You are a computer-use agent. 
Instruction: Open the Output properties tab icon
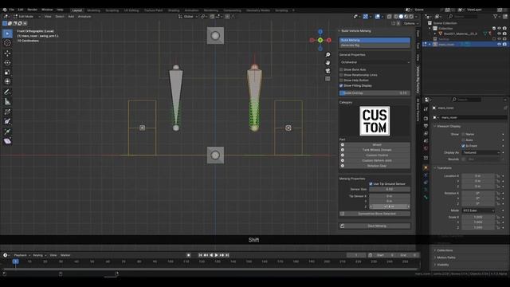click(x=426, y=126)
